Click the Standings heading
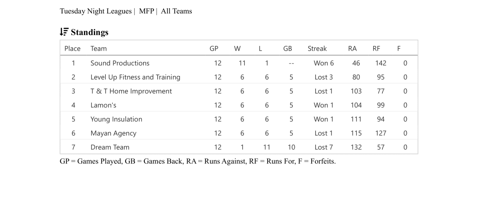This screenshot has width=478, height=207. (x=89, y=32)
